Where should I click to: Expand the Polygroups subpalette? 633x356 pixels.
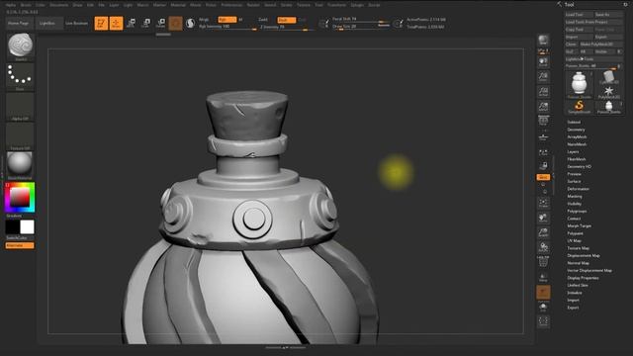577,211
